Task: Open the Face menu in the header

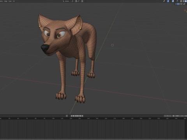Action: point(10,1)
